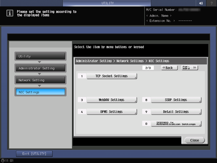Exit the UTILITY screen

(34, 154)
